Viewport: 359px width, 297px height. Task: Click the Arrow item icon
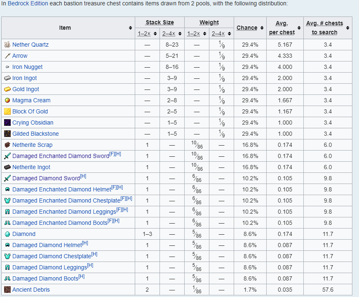[x=7, y=56]
